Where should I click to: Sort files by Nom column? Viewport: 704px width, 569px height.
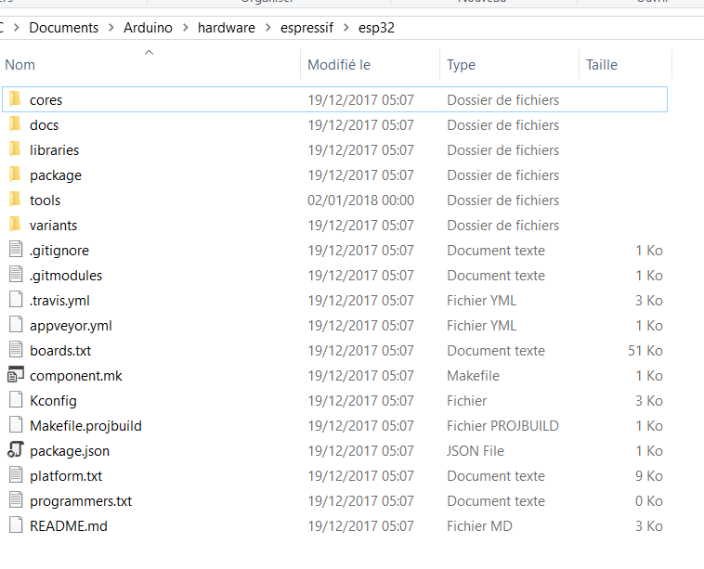tap(20, 65)
